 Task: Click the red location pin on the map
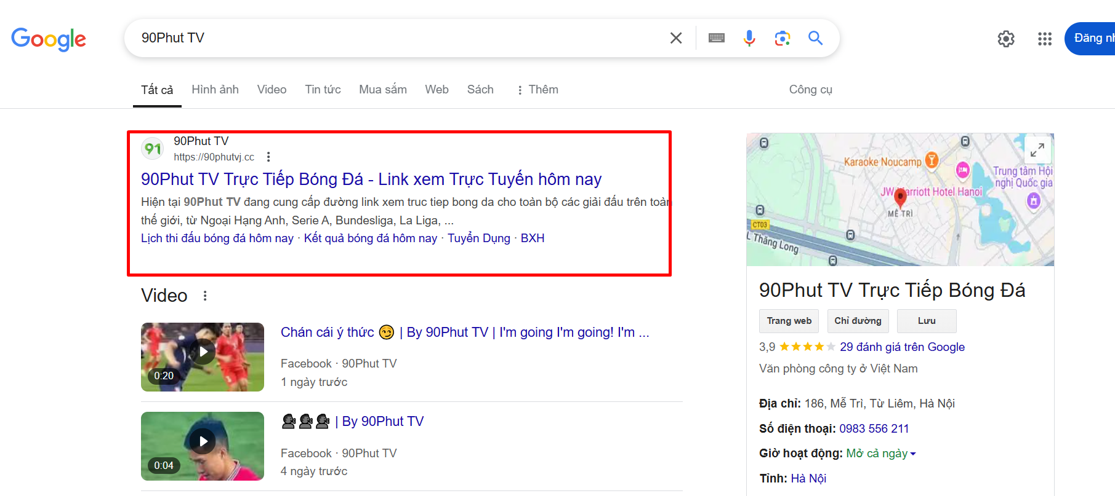[900, 198]
